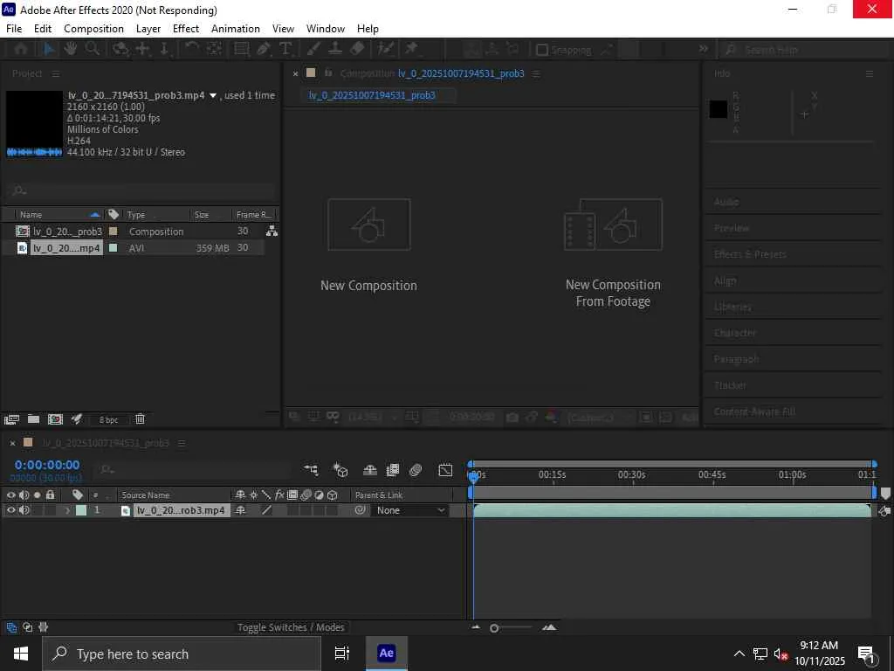The width and height of the screenshot is (894, 671).
Task: Open the Project panel menu
Action: pyautogui.click(x=56, y=74)
